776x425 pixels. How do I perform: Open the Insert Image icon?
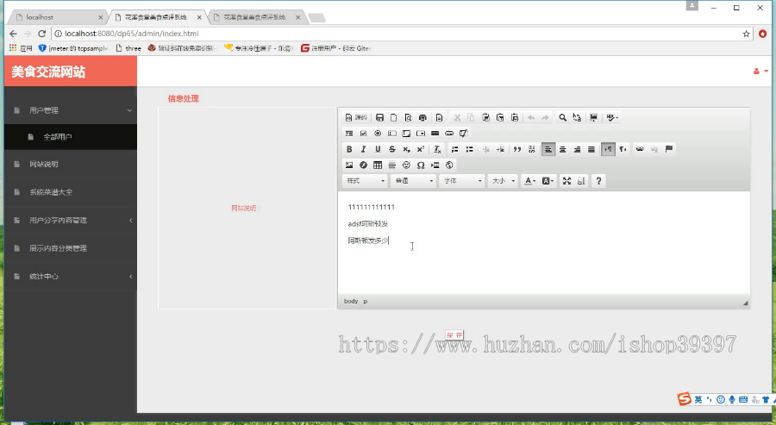coord(349,166)
